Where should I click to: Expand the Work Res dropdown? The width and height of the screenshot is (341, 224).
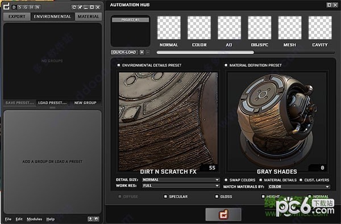point(181,186)
